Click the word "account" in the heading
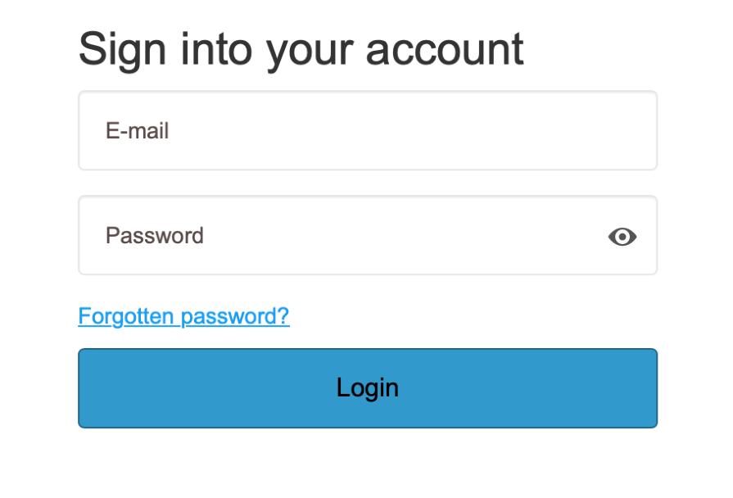Viewport: 733px width, 498px height. coord(444,49)
